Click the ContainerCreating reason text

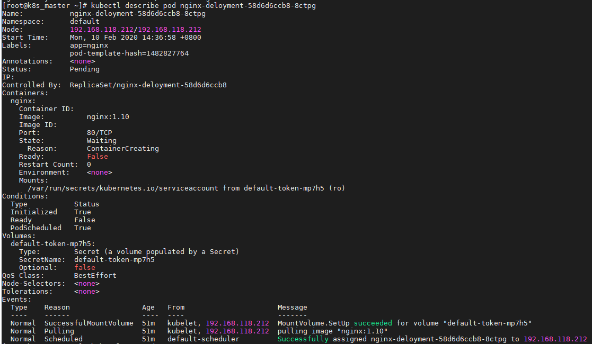click(x=122, y=149)
